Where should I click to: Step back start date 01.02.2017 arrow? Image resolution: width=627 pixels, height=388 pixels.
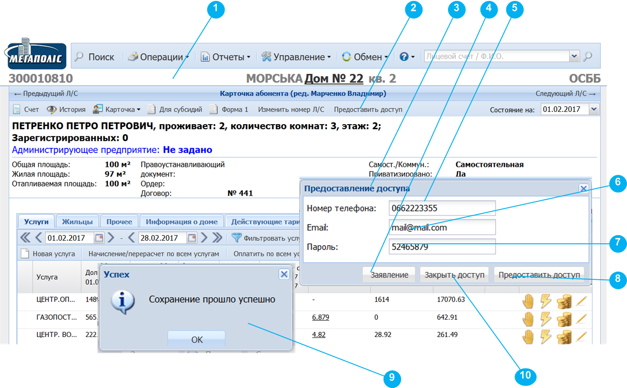click(x=39, y=237)
